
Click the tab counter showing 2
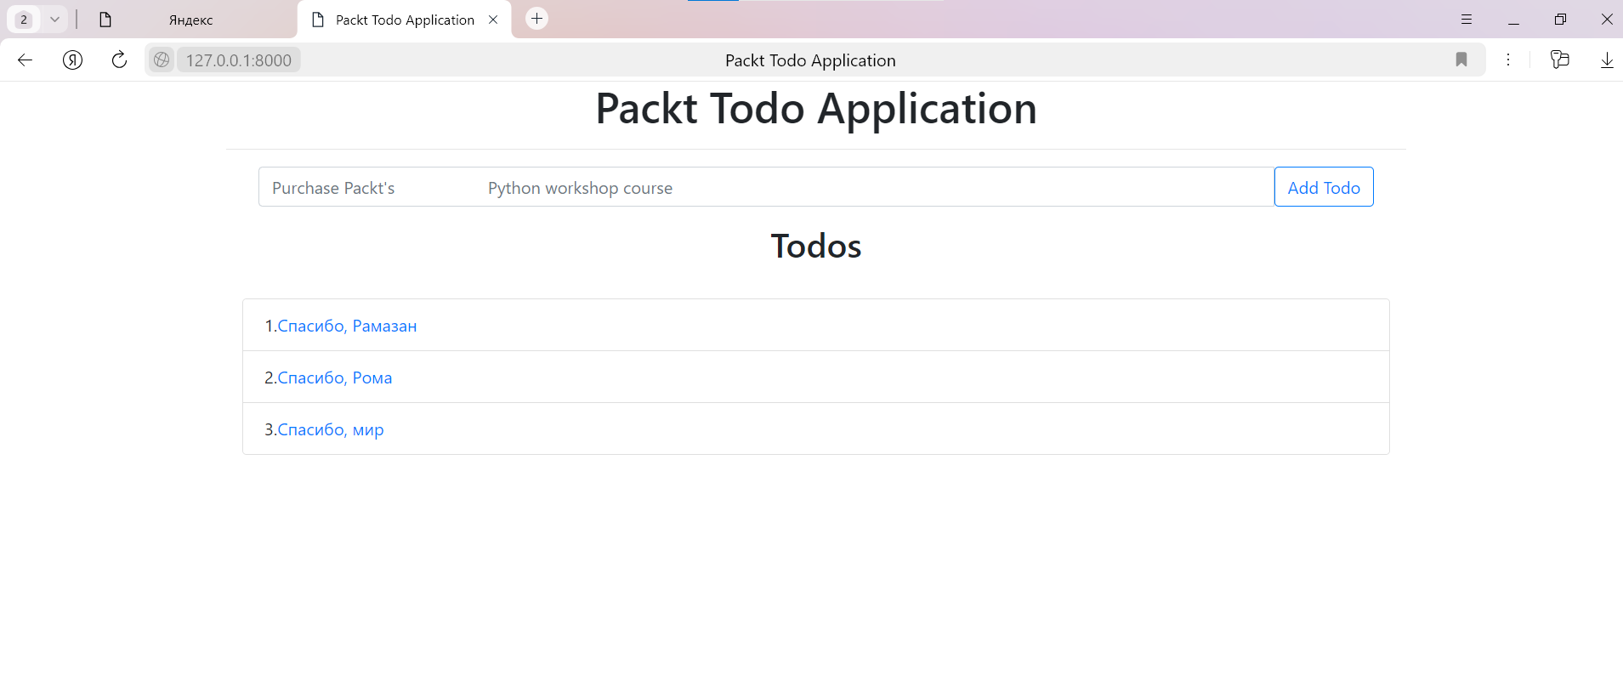pos(24,19)
